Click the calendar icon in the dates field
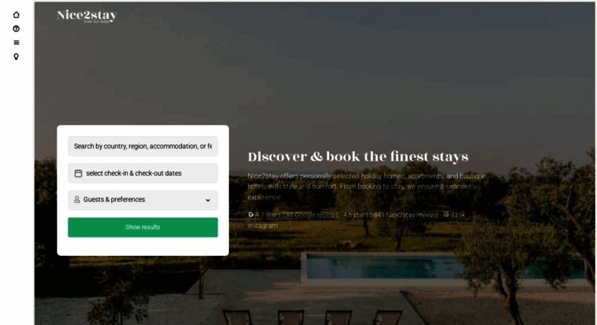 pyautogui.click(x=78, y=173)
